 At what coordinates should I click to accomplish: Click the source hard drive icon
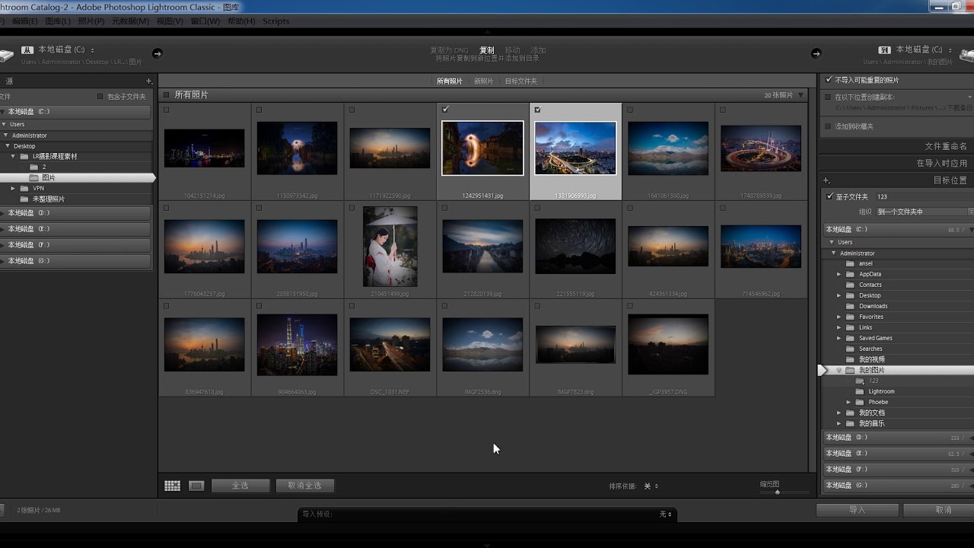click(6, 56)
